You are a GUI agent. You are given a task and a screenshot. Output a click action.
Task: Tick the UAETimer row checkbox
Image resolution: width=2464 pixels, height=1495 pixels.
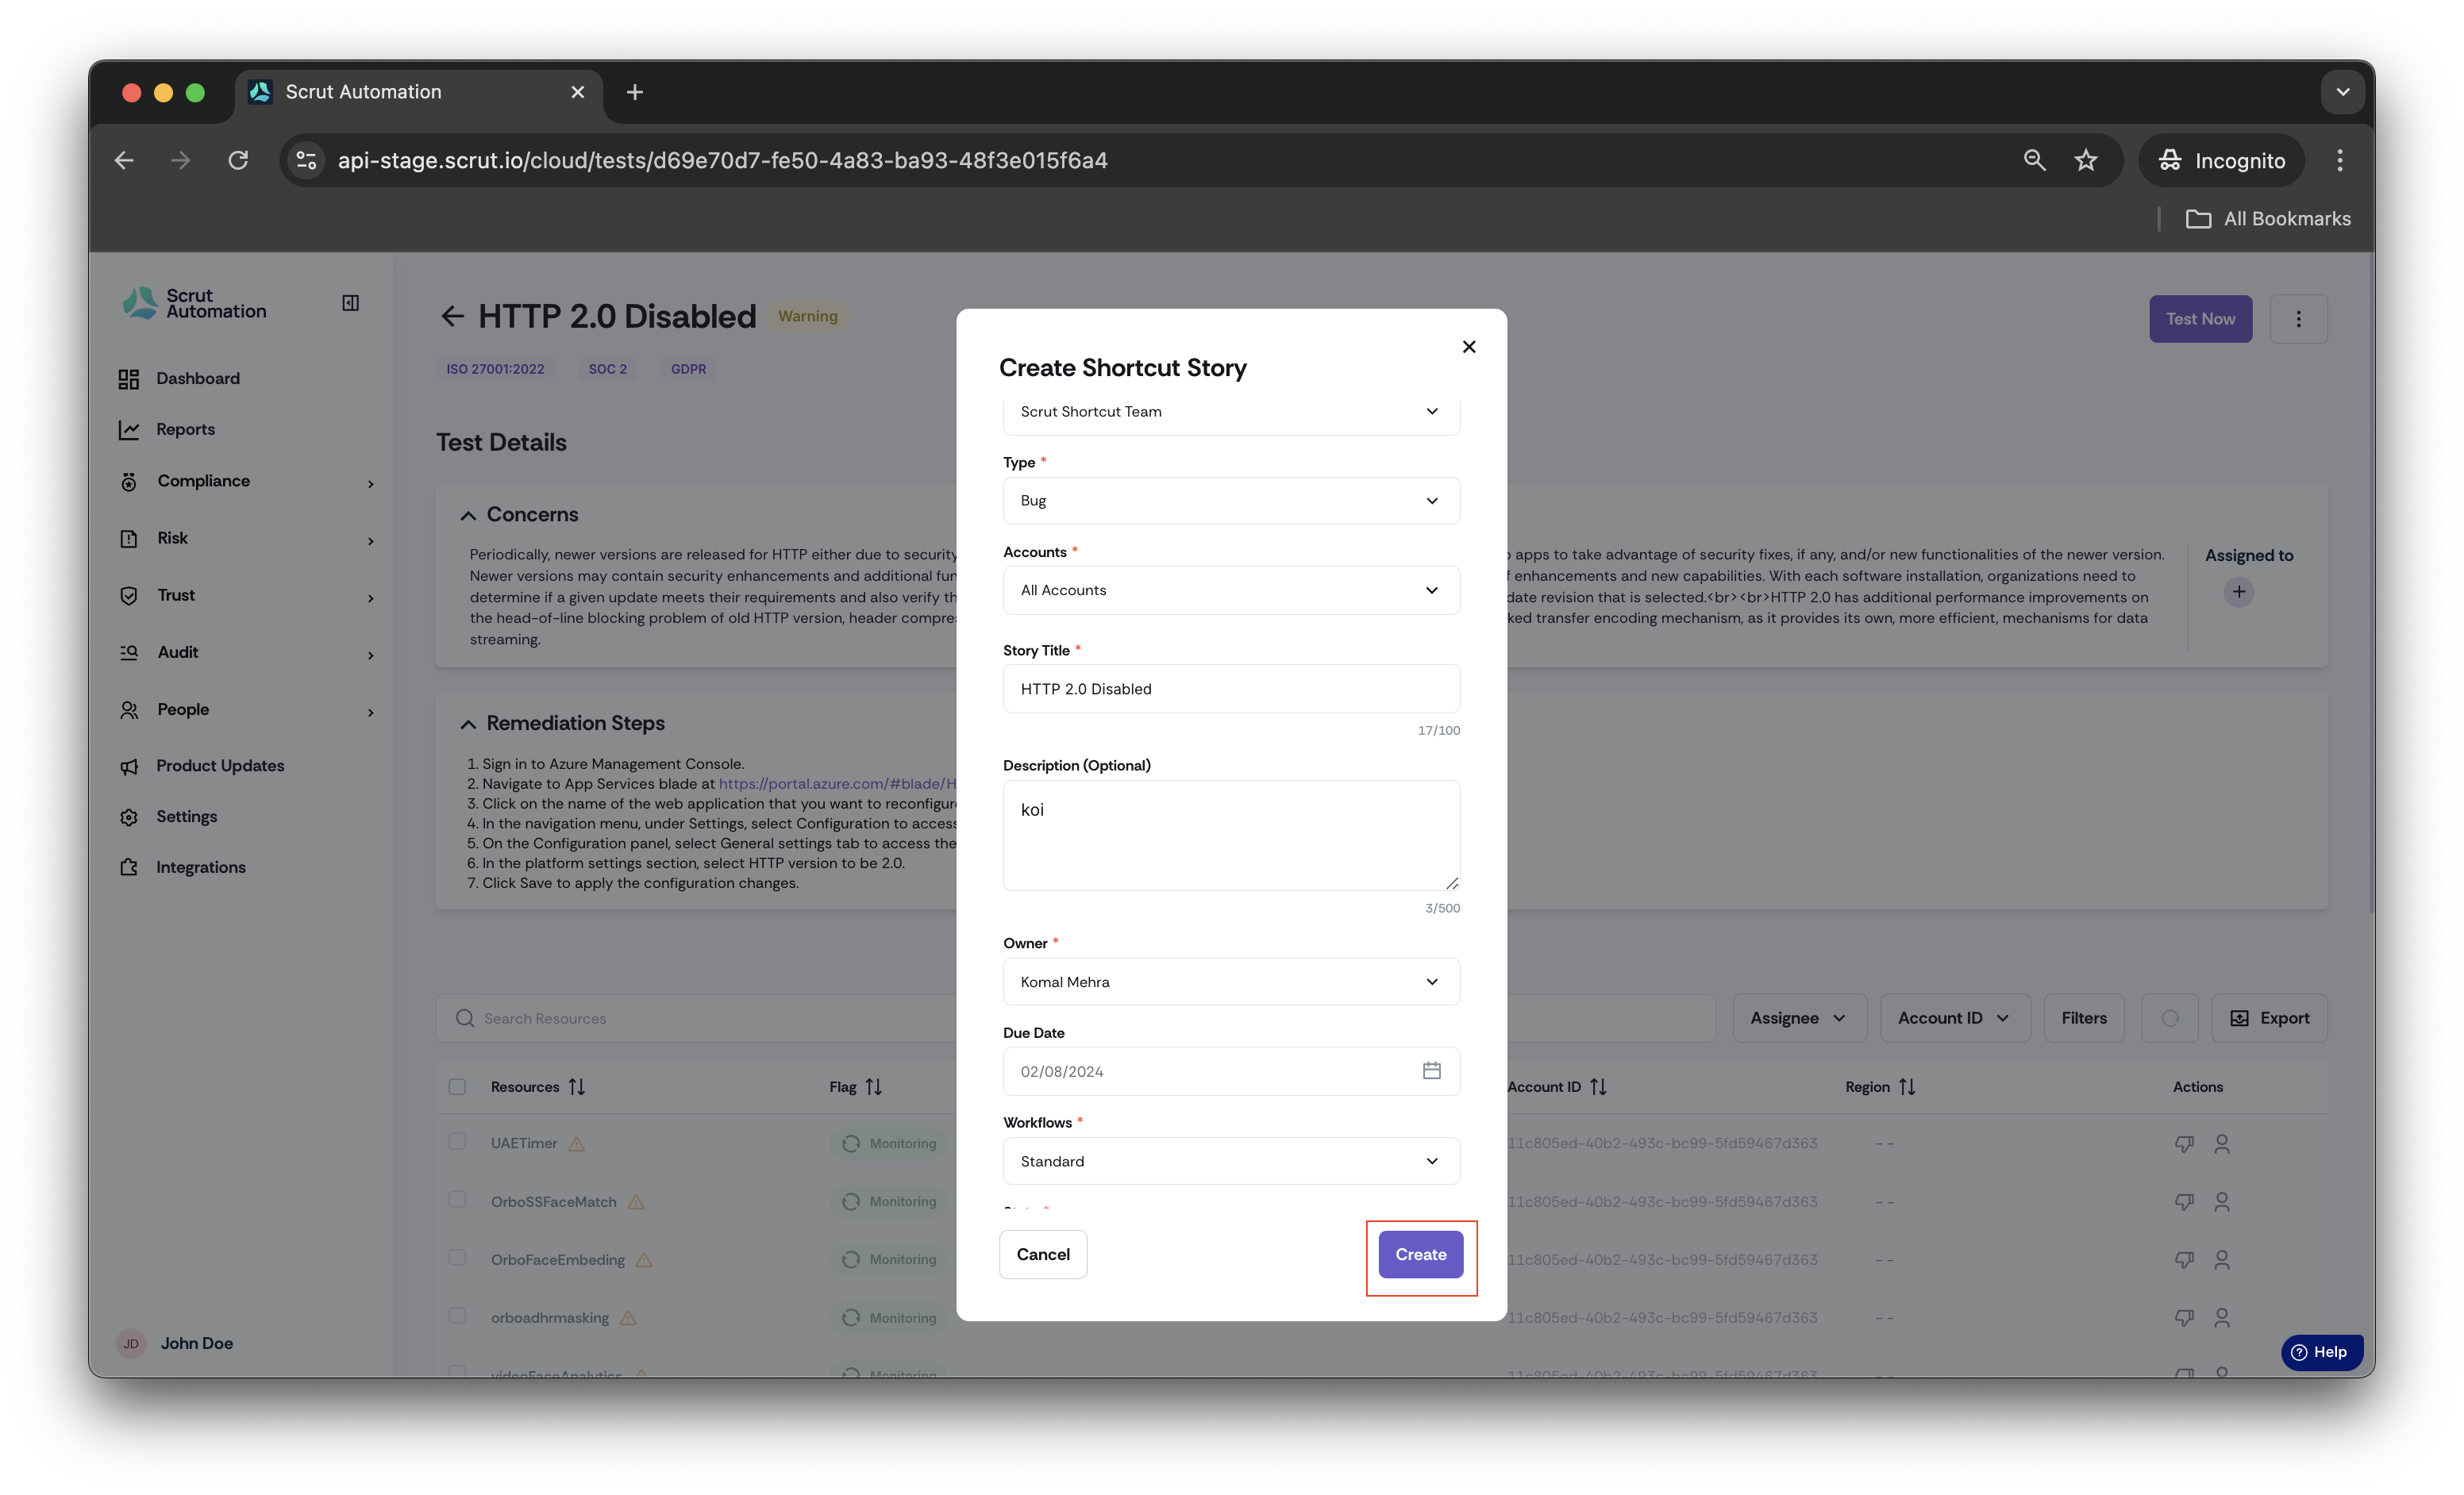[x=457, y=1141]
